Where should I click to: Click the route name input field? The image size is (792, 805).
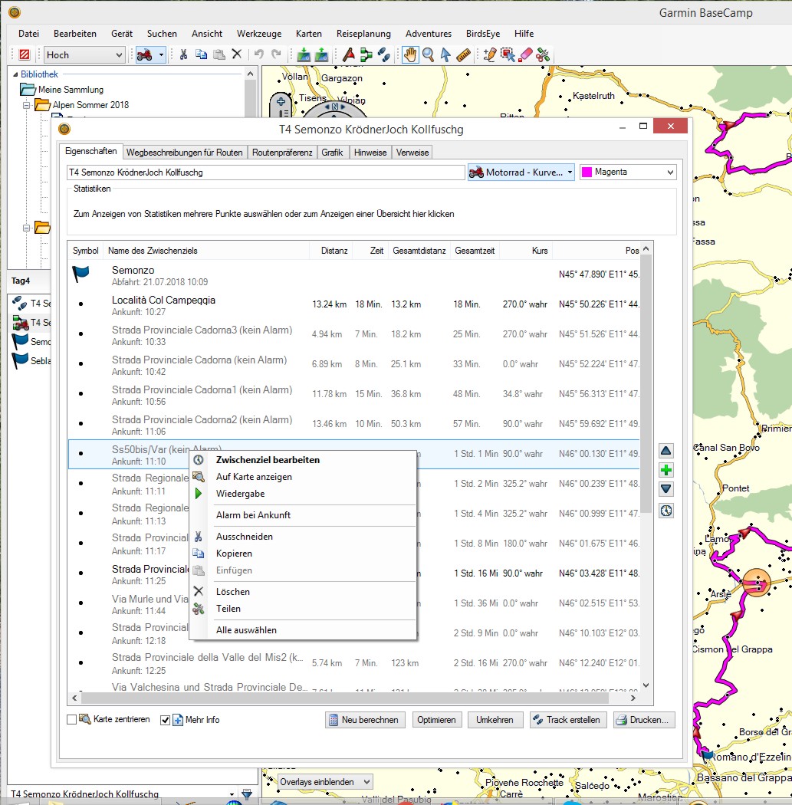coord(266,172)
